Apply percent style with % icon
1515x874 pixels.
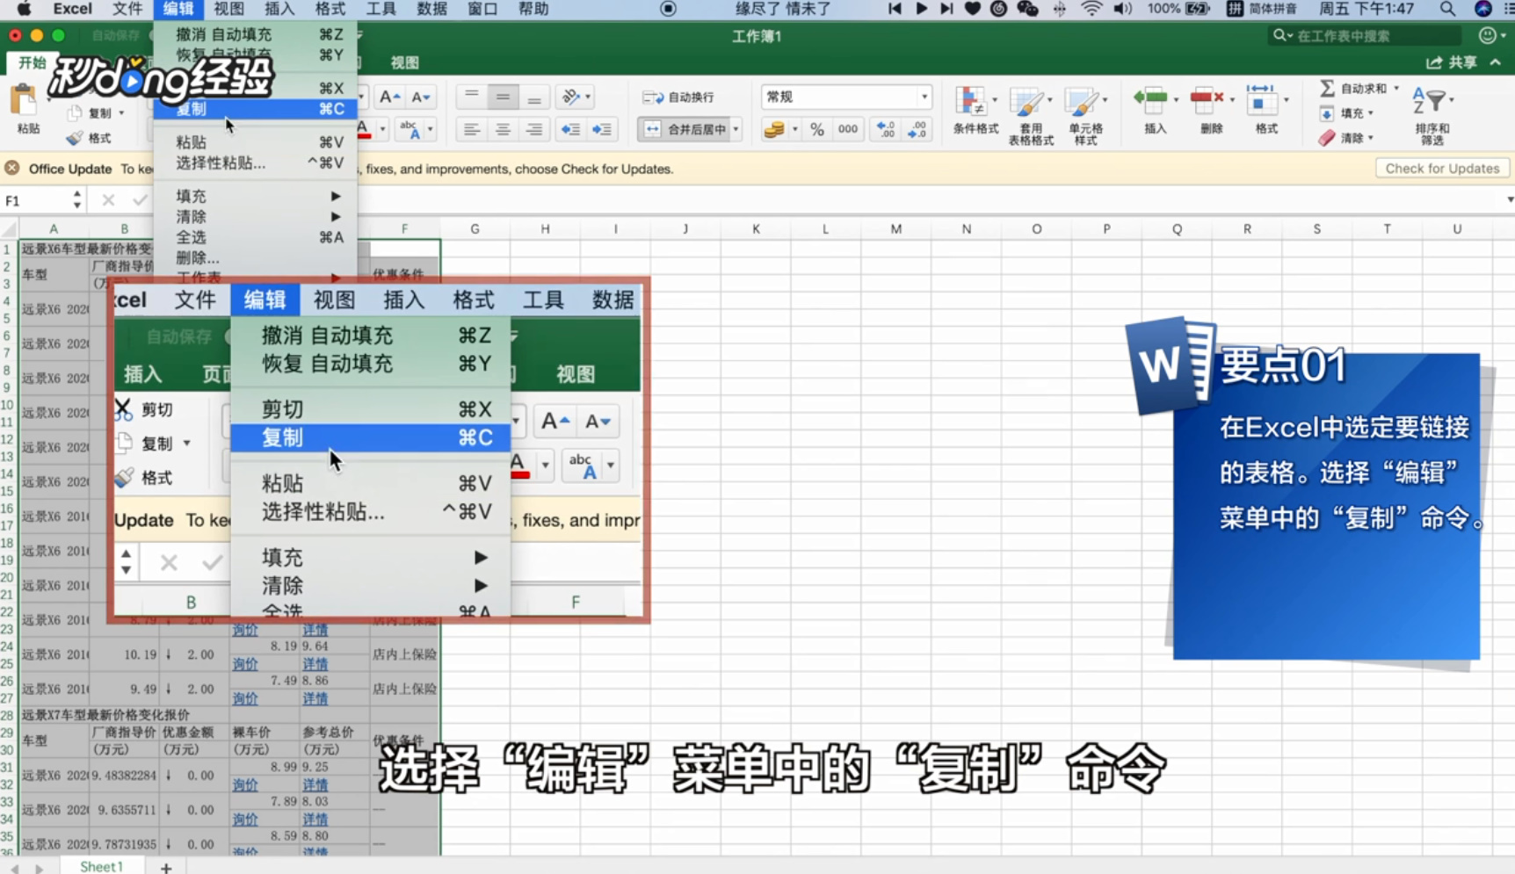click(x=817, y=129)
